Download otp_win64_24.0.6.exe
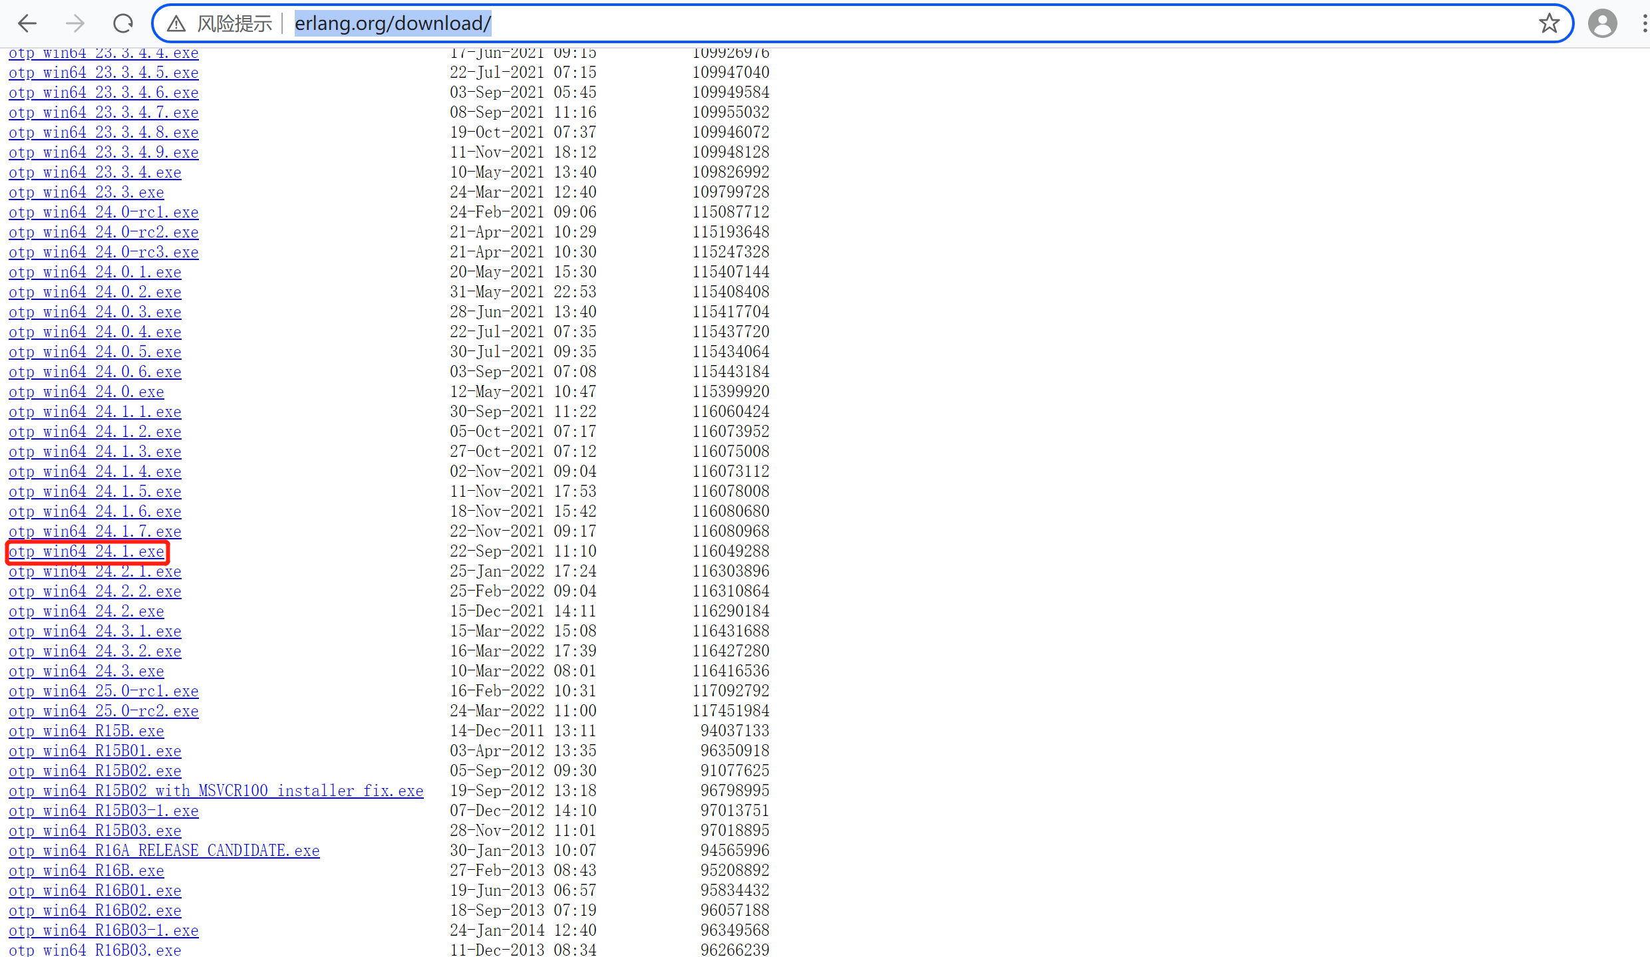 click(95, 372)
